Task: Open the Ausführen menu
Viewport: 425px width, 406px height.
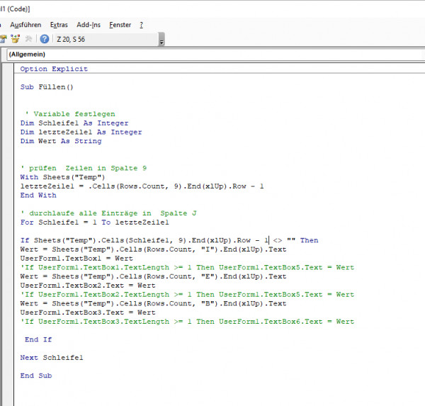Action: pyautogui.click(x=25, y=25)
